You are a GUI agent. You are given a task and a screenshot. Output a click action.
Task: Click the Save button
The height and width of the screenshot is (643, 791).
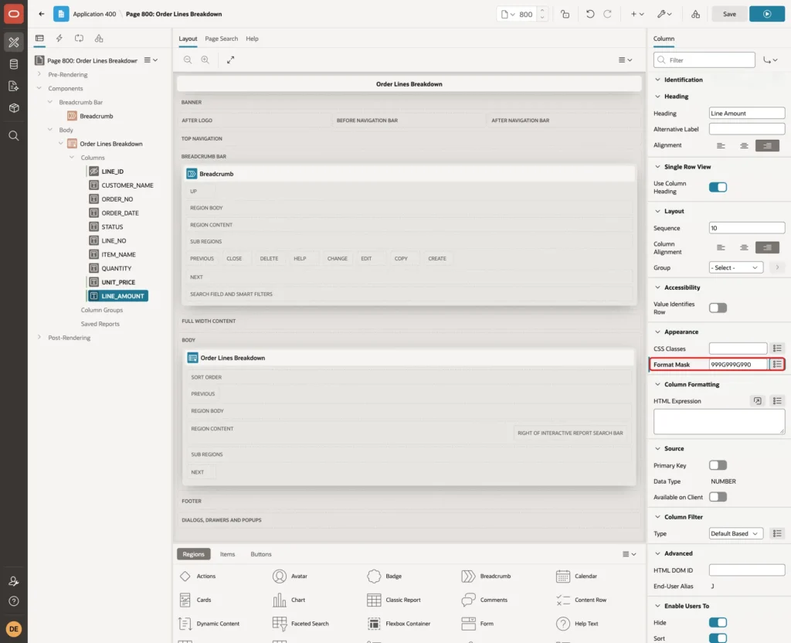pyautogui.click(x=729, y=14)
